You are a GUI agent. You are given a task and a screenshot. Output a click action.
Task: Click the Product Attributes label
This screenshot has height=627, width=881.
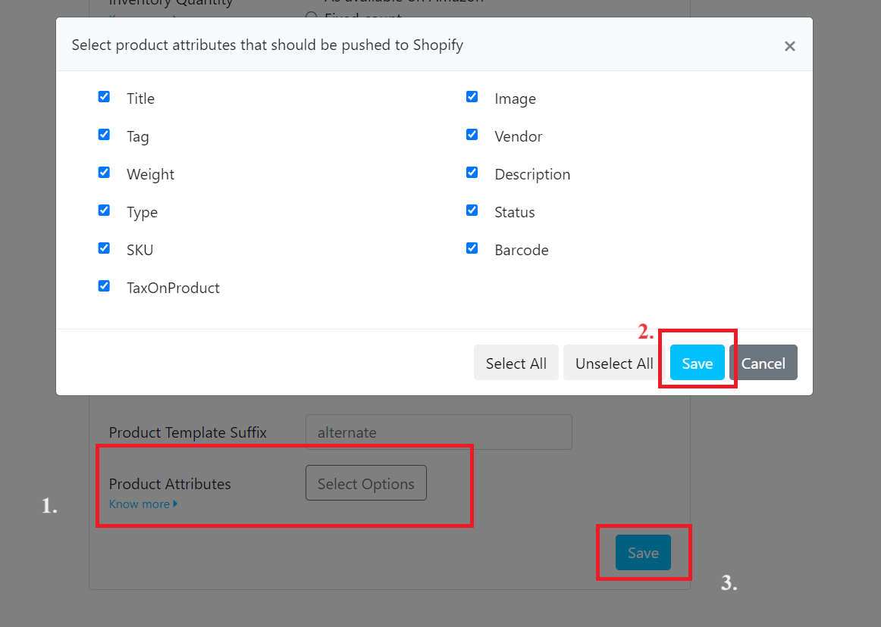point(170,484)
